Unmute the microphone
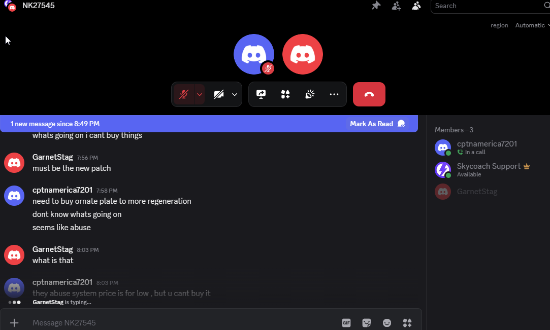The image size is (550, 330). click(x=184, y=94)
